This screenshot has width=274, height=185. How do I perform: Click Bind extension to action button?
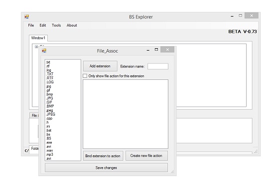103,156
